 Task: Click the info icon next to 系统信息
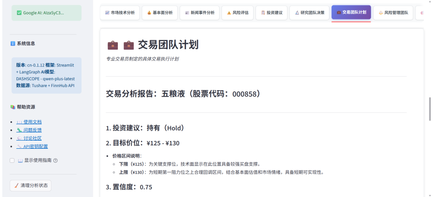[x=13, y=44]
